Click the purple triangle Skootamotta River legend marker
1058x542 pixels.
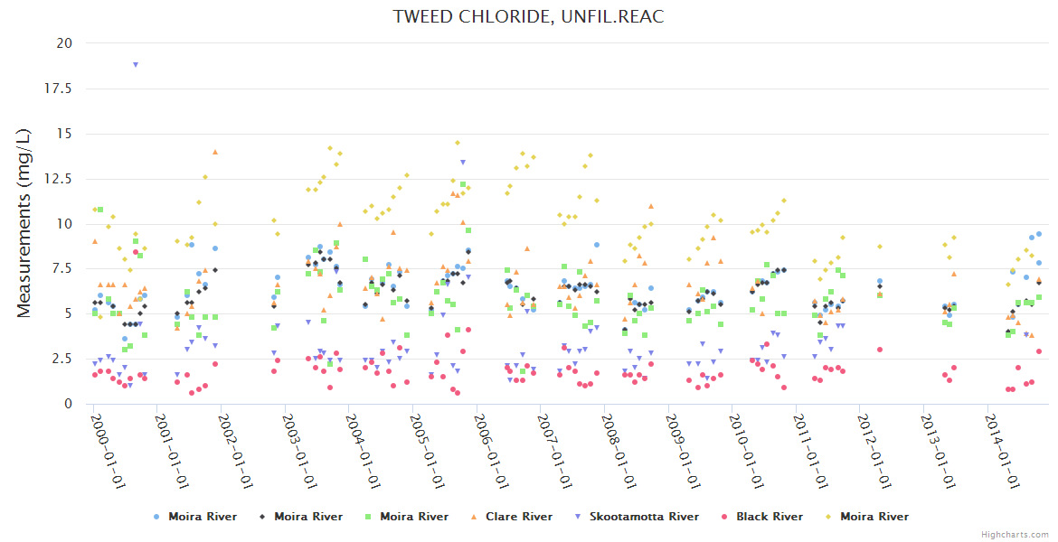pyautogui.click(x=579, y=517)
